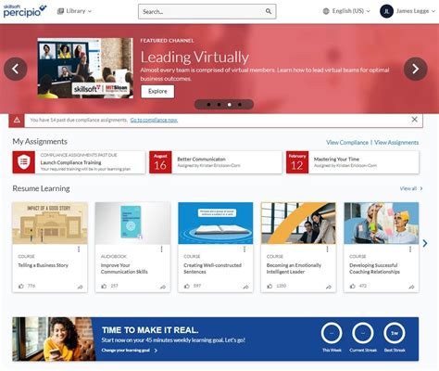Click the Explore button on featured channel
This screenshot has width=439, height=371.
point(157,92)
